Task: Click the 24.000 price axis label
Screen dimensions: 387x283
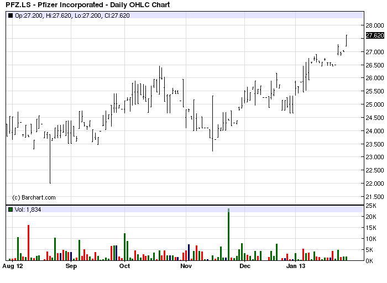Action: (x=375, y=131)
